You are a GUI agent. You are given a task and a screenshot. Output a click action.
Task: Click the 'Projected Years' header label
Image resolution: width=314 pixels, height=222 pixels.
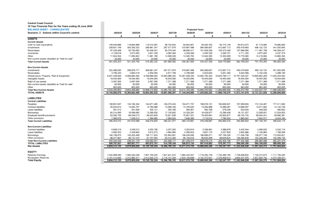195,29
